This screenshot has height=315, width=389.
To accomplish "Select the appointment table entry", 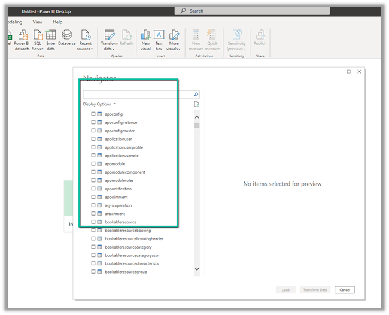I will (x=116, y=197).
